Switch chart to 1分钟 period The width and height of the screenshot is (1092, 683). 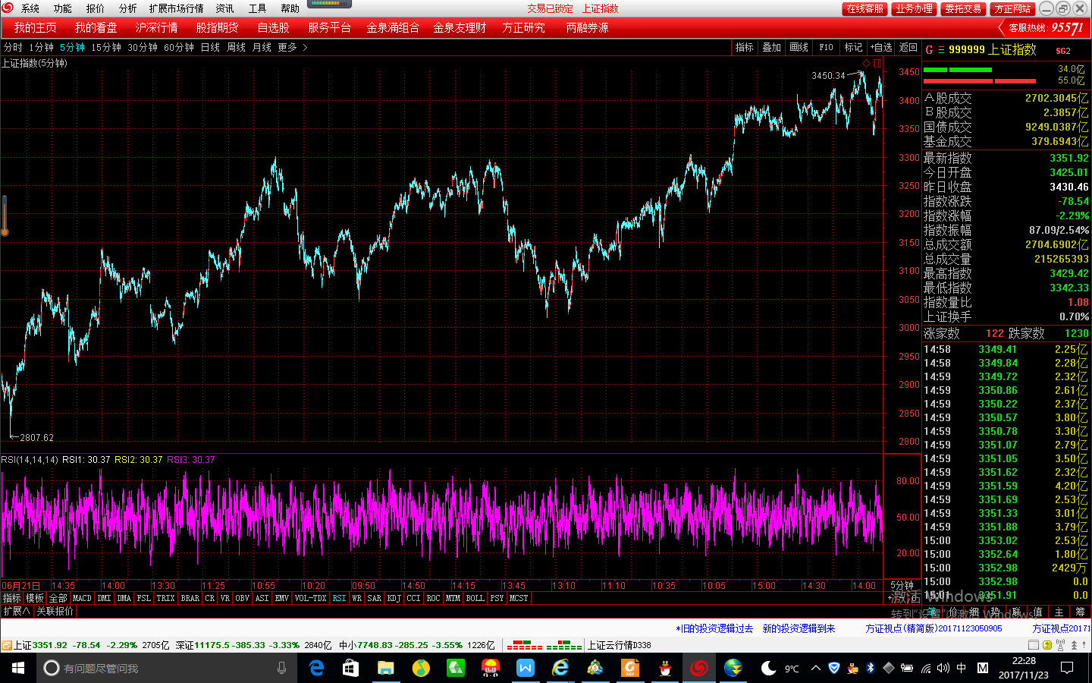(41, 47)
